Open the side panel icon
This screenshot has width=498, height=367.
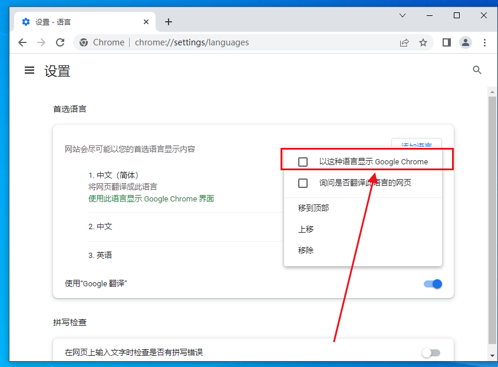(x=447, y=42)
